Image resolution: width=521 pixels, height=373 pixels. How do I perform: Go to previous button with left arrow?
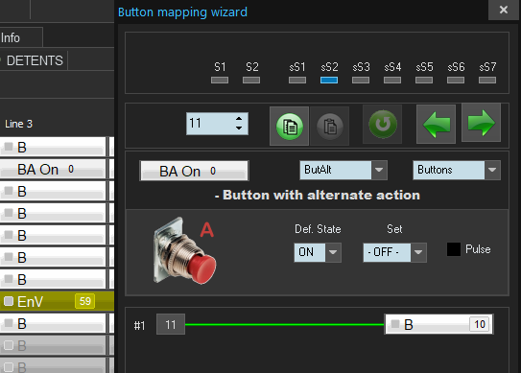436,125
